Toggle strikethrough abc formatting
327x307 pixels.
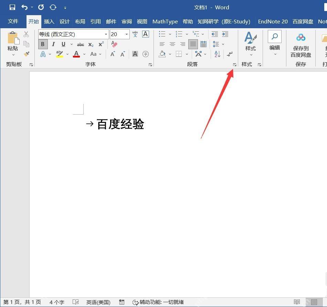(81, 44)
